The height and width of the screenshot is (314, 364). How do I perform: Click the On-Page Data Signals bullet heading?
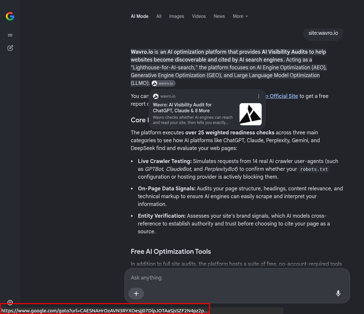coord(167,188)
